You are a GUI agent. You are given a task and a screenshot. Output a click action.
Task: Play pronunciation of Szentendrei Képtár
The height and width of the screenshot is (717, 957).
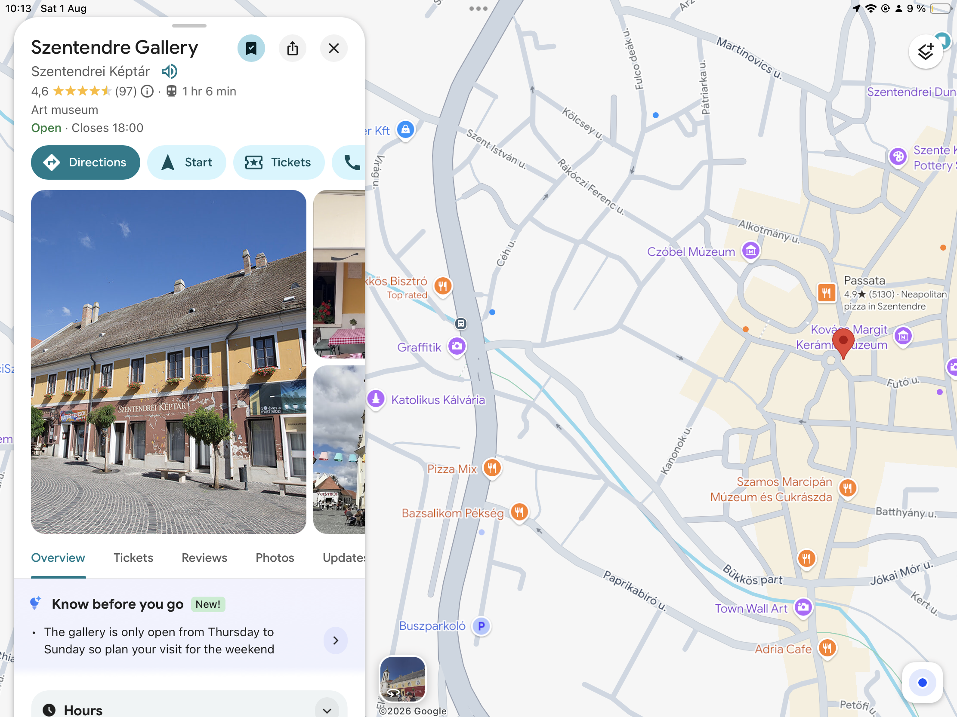click(x=169, y=71)
